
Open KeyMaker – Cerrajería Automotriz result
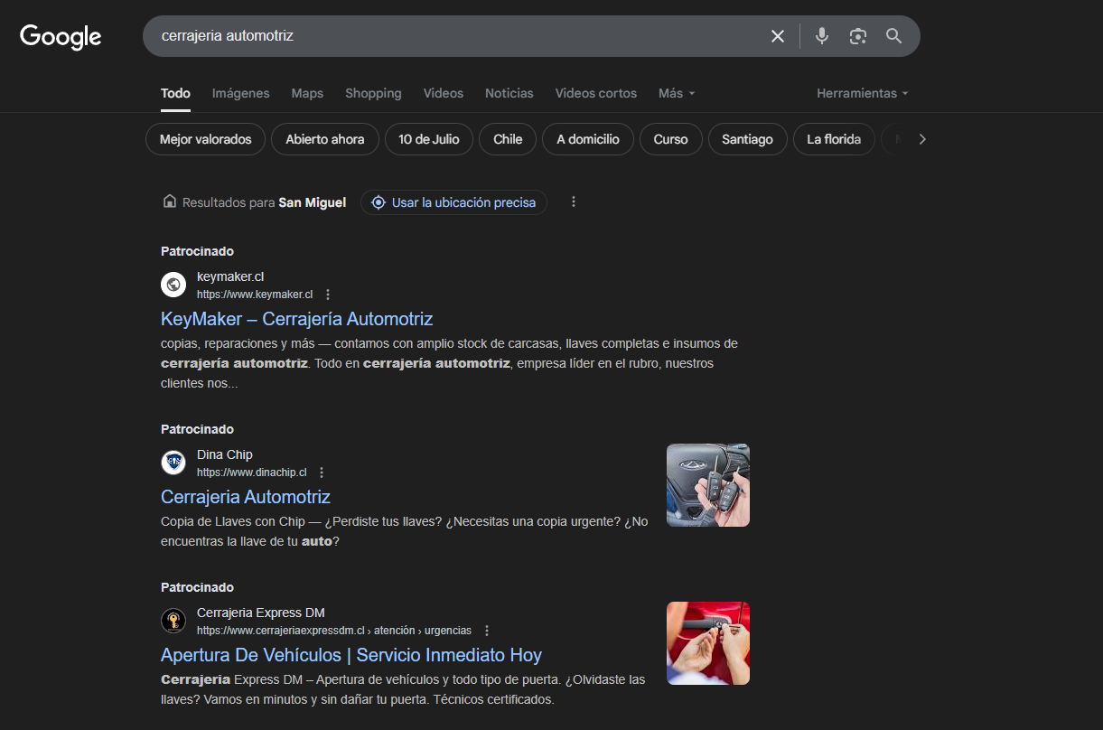point(297,319)
